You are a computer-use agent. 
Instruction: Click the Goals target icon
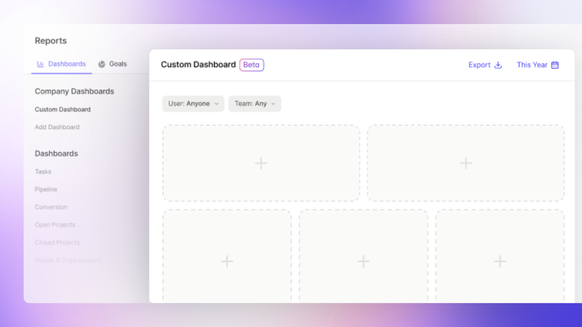coord(101,64)
